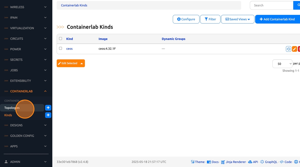Tick the checkbox for ceos row
The width and height of the screenshot is (300, 167).
(61, 49)
